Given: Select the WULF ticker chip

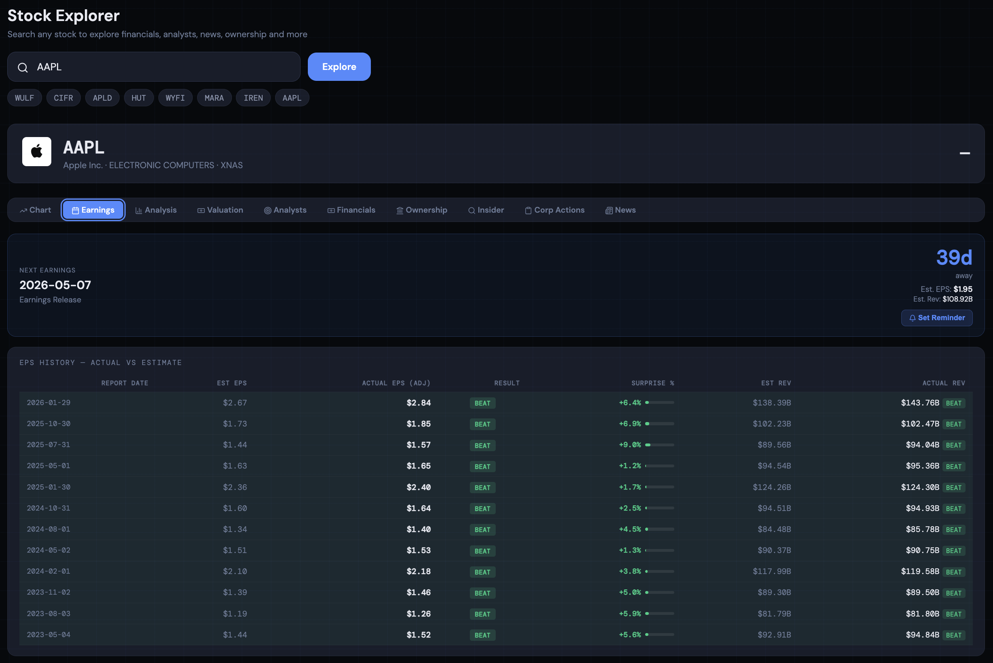Looking at the screenshot, I should click(25, 98).
